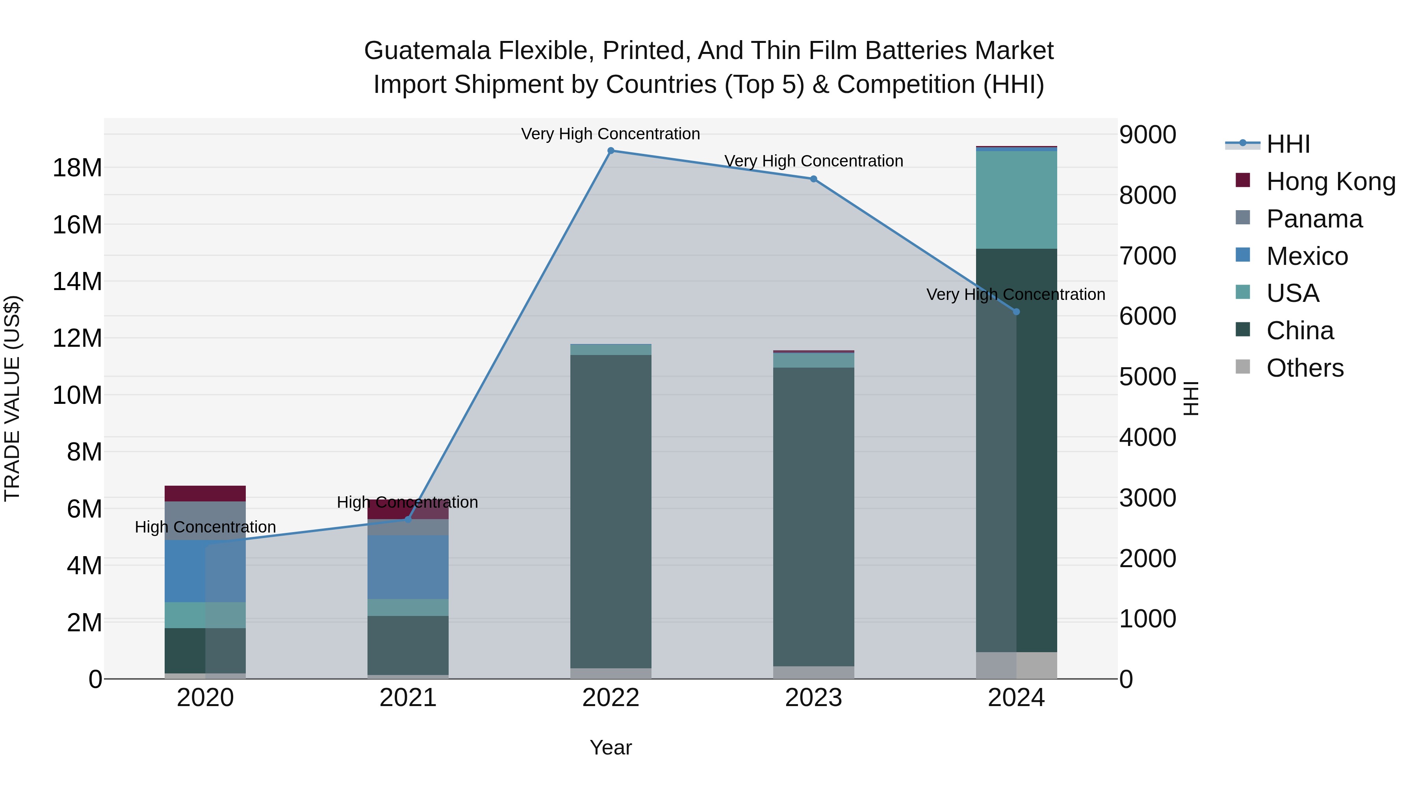
Task: Click the China legend label
Action: (1300, 331)
